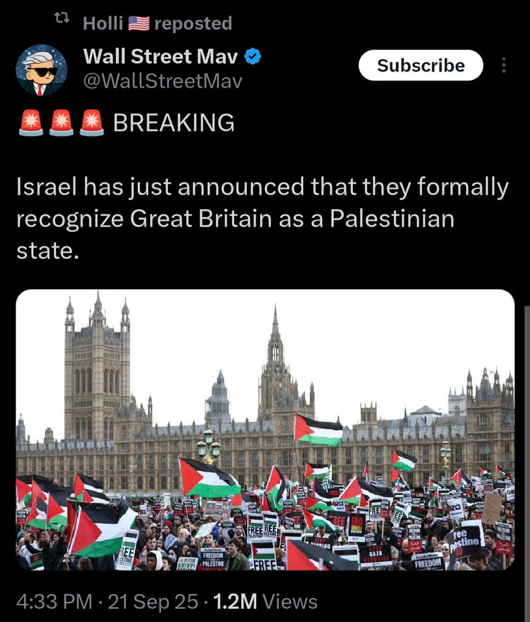Click the American flag emoji next to Holli
530x622 pixels.
139,24
